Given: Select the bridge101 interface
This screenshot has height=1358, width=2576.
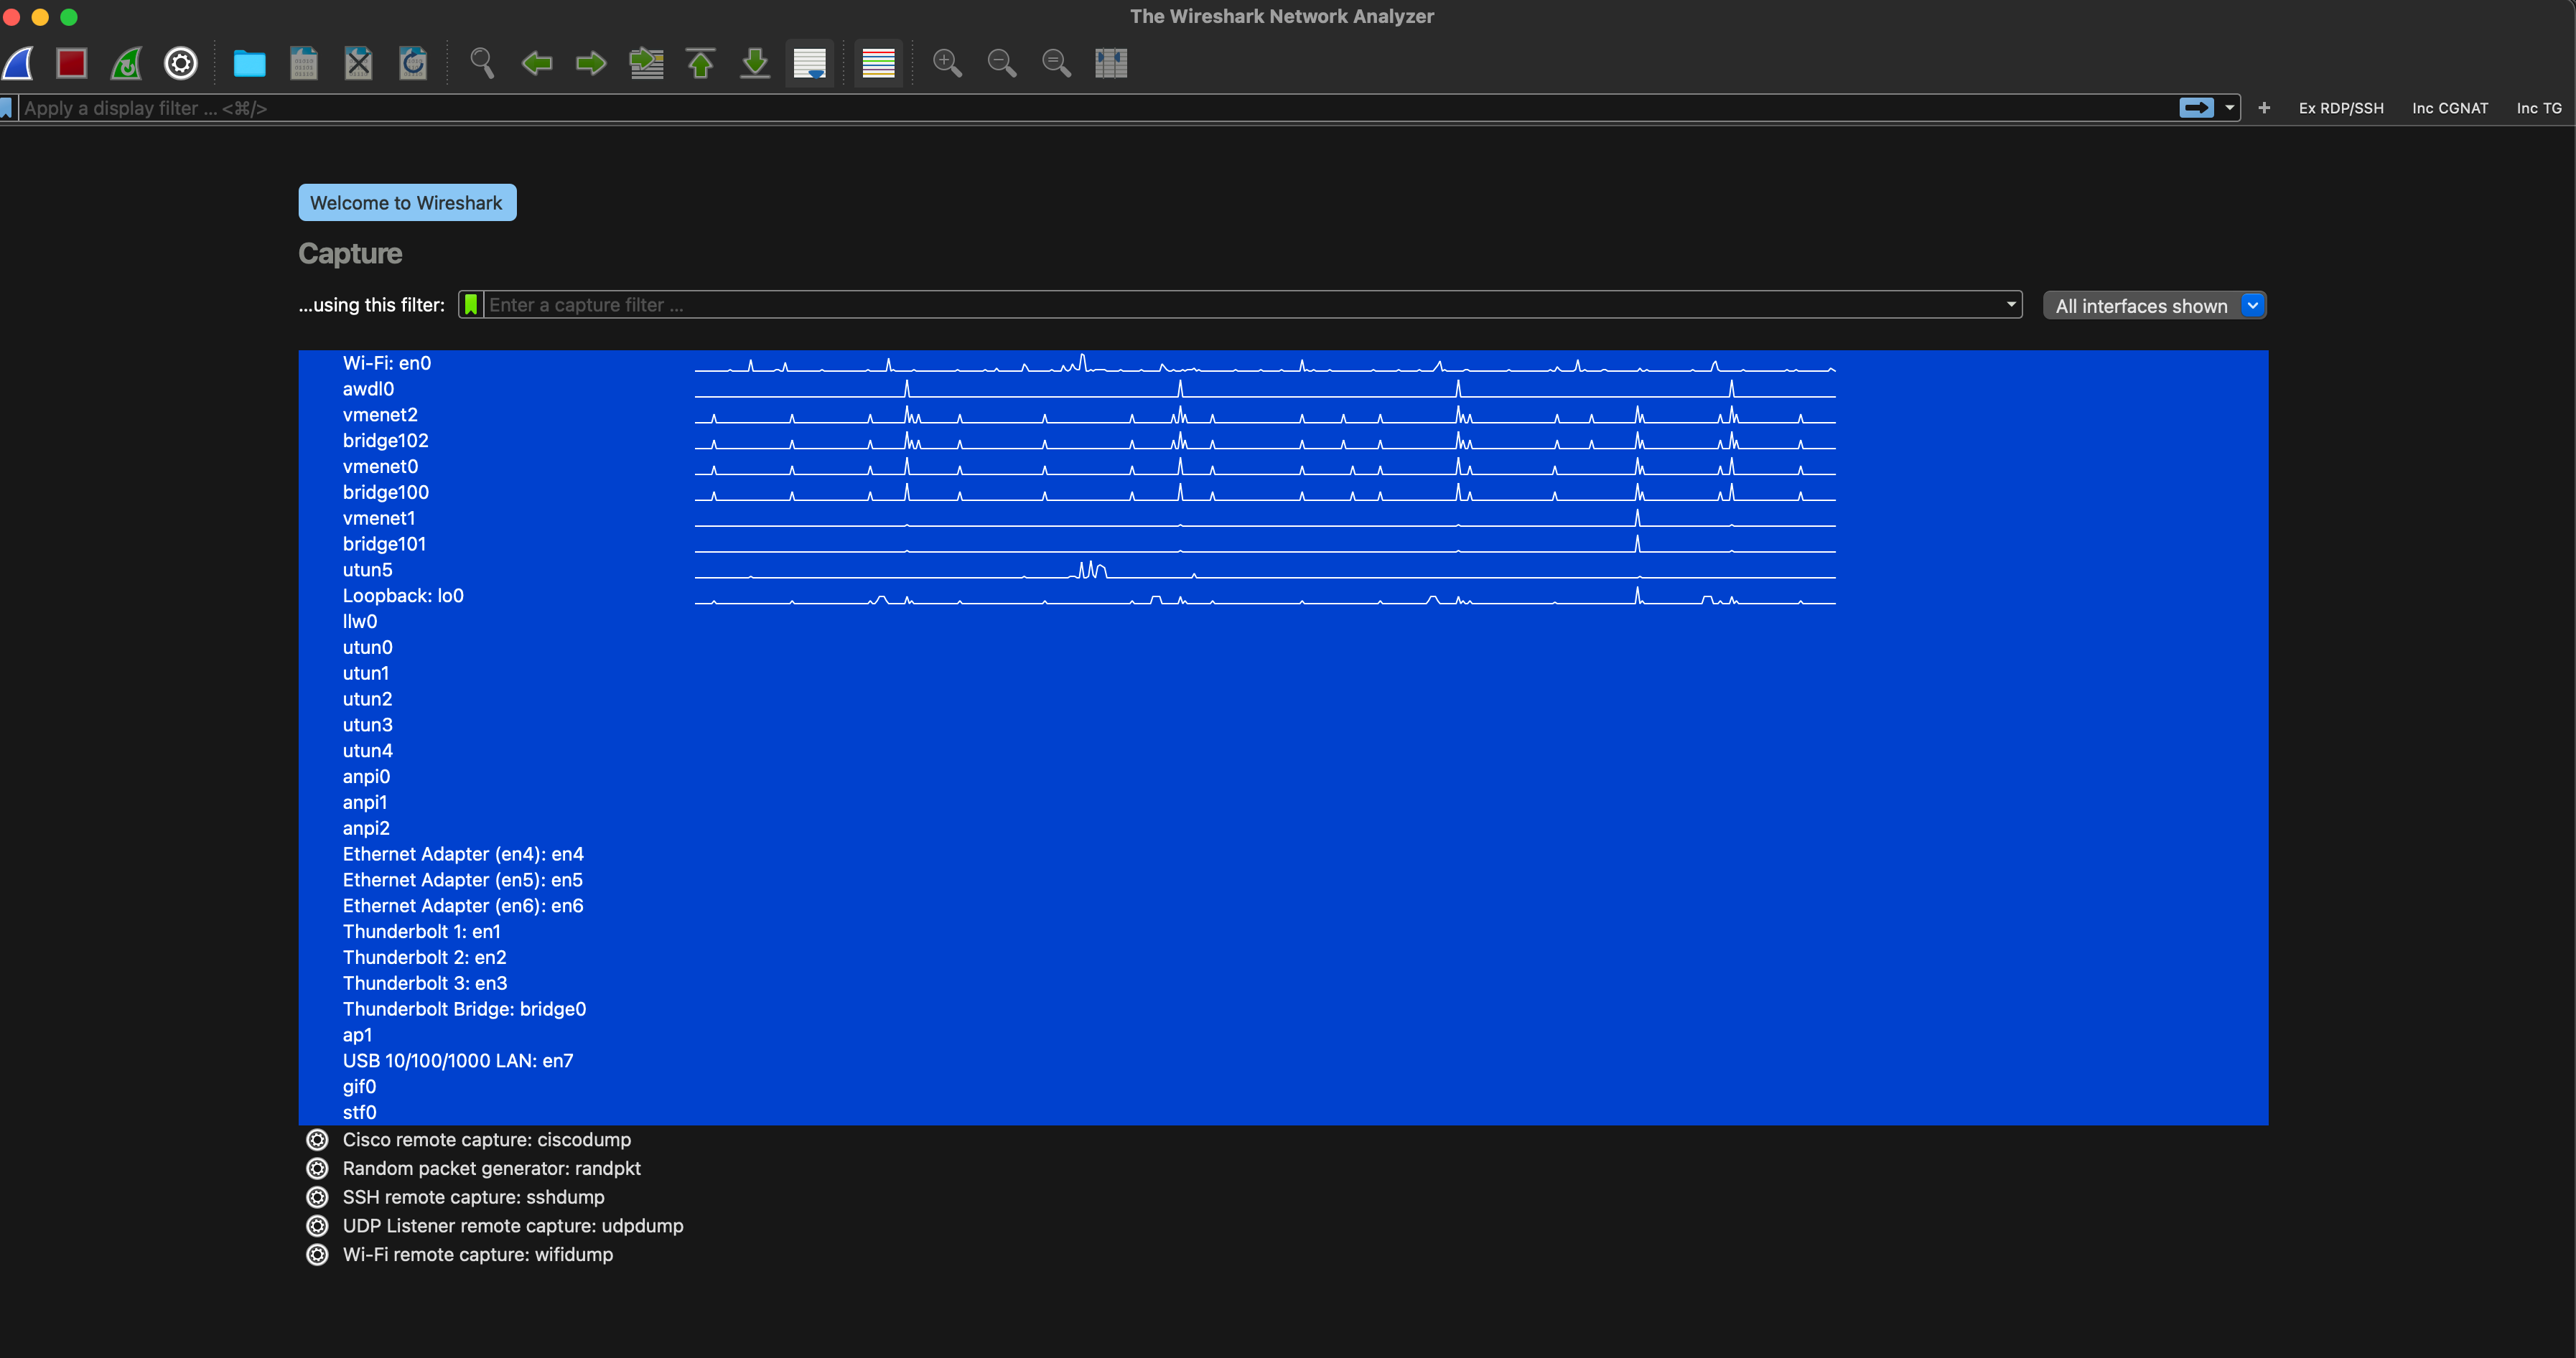Looking at the screenshot, I should (1283, 544).
